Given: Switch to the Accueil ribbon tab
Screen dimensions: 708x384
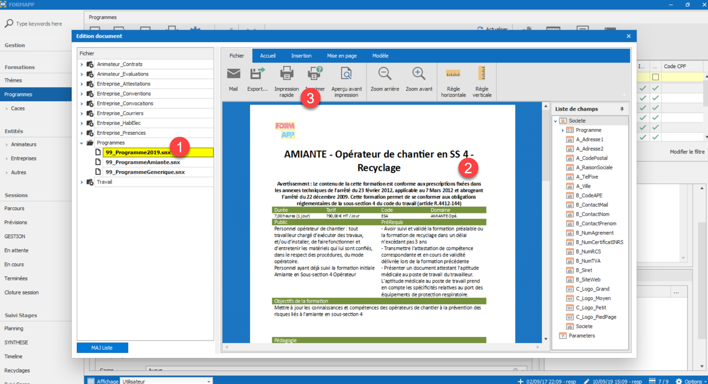Looking at the screenshot, I should (x=268, y=56).
